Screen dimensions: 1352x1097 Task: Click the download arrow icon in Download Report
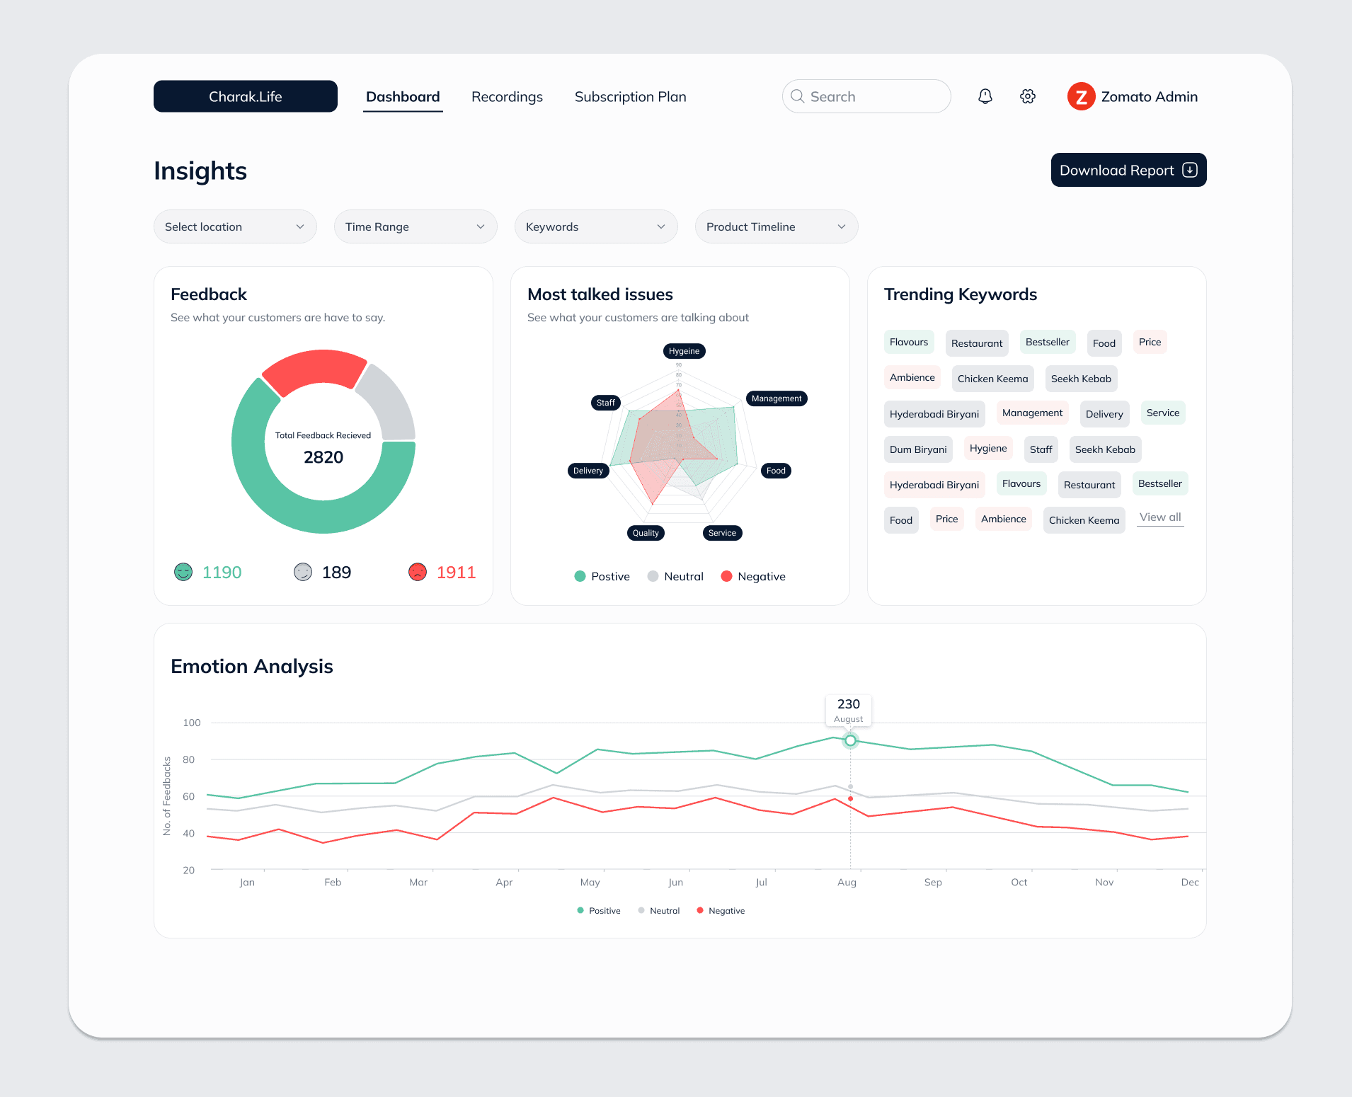point(1190,170)
